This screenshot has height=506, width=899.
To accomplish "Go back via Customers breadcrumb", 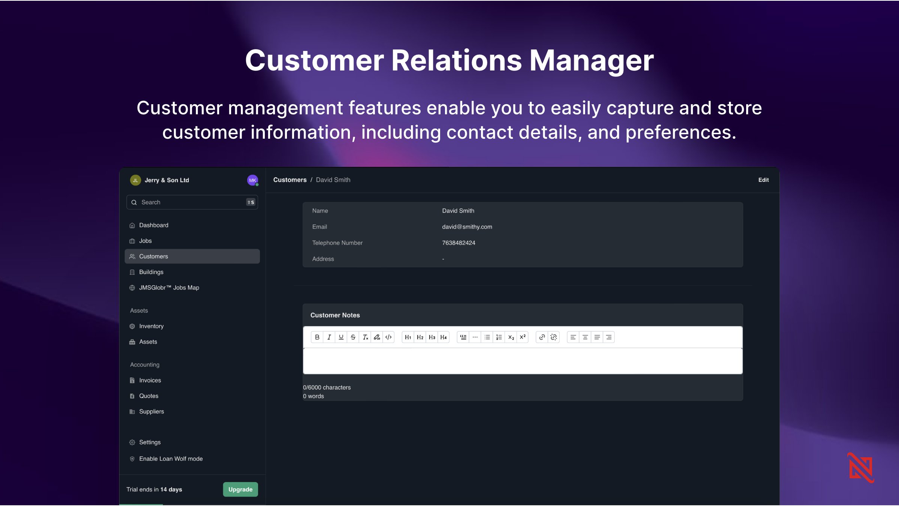I will [290, 180].
